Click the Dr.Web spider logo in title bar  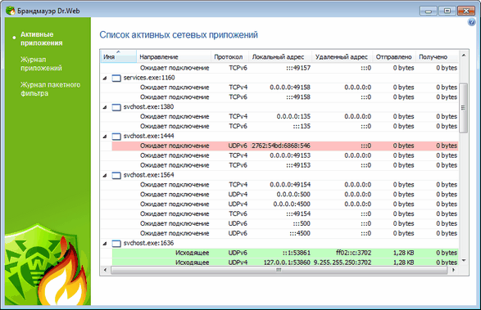(x=11, y=11)
